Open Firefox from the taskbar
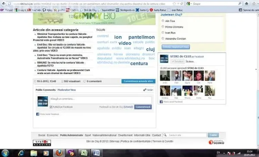Viewport: 259px width, 157px height. [x=58, y=153]
